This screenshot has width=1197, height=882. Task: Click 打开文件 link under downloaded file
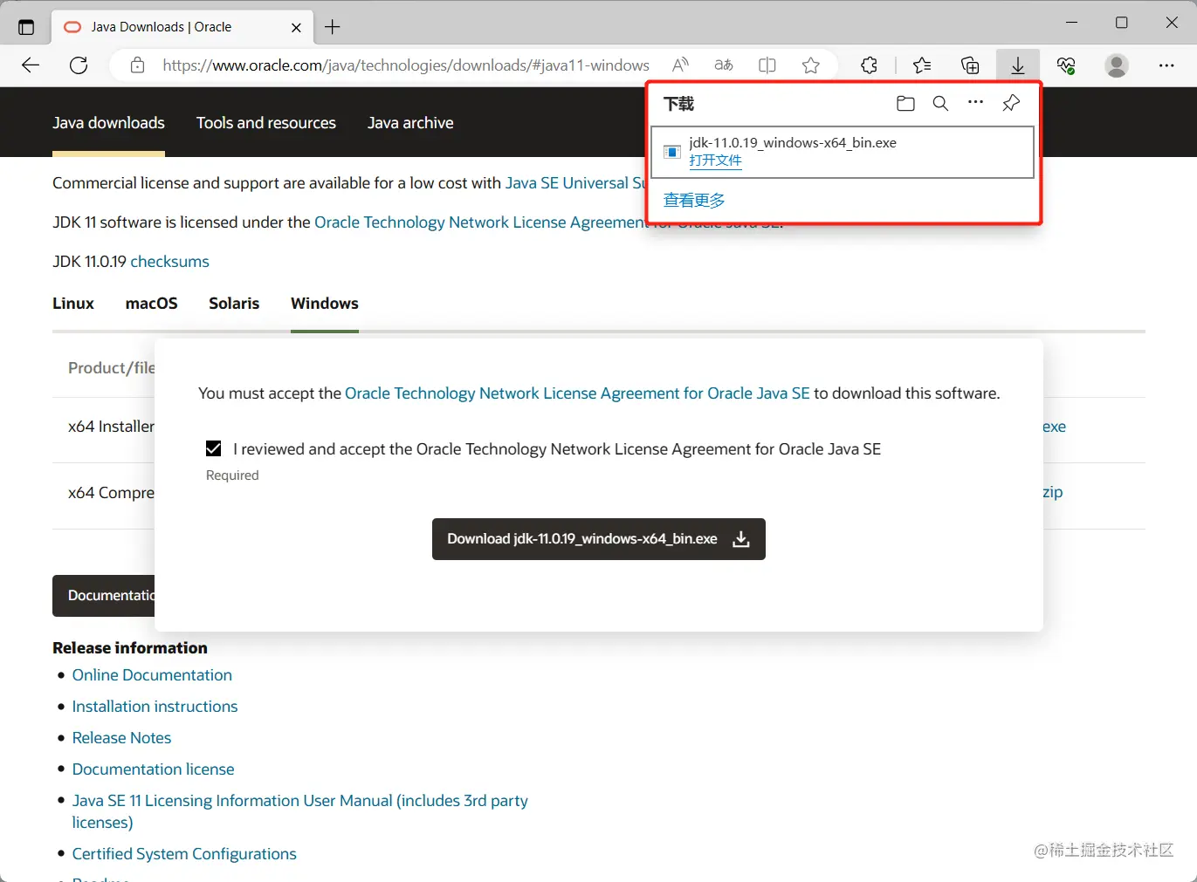pos(715,161)
